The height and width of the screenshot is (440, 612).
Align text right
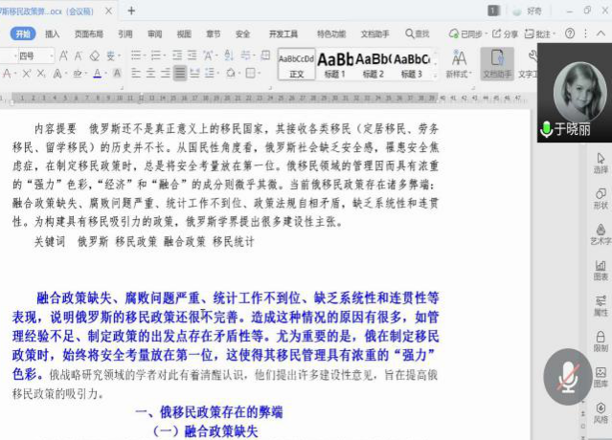click(166, 73)
